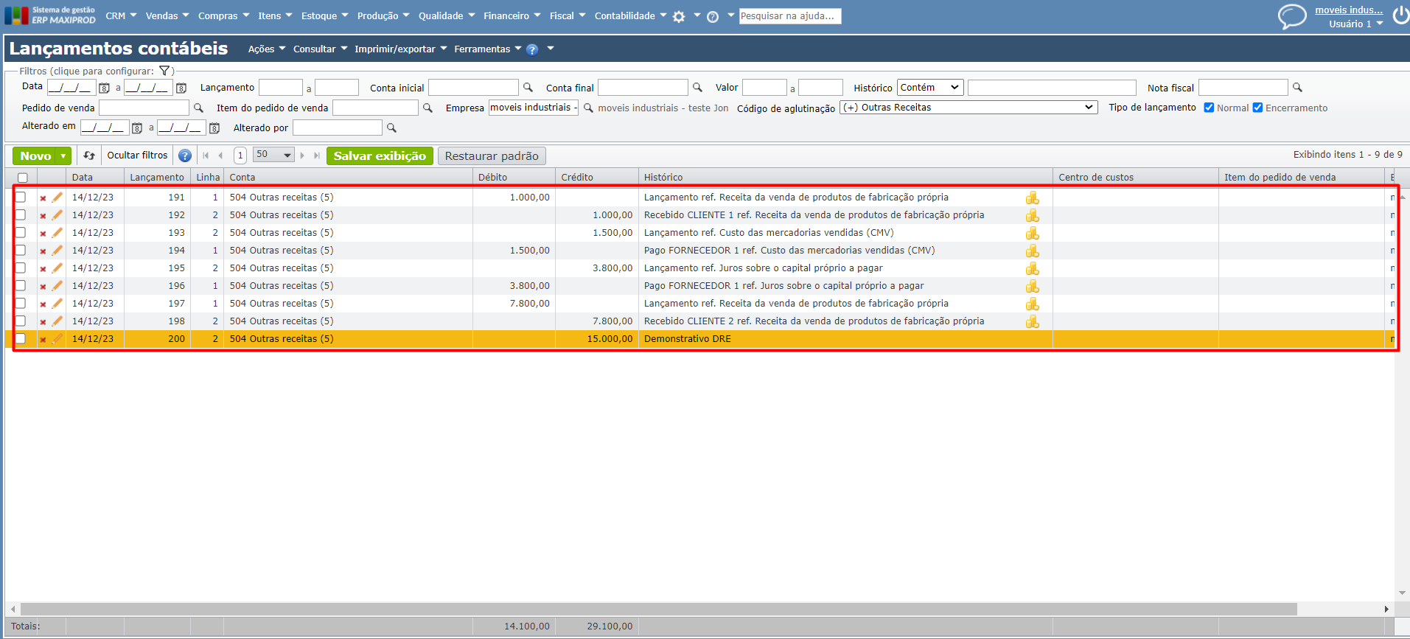Open the settings gear menu
The height and width of the screenshot is (639, 1410).
point(679,16)
